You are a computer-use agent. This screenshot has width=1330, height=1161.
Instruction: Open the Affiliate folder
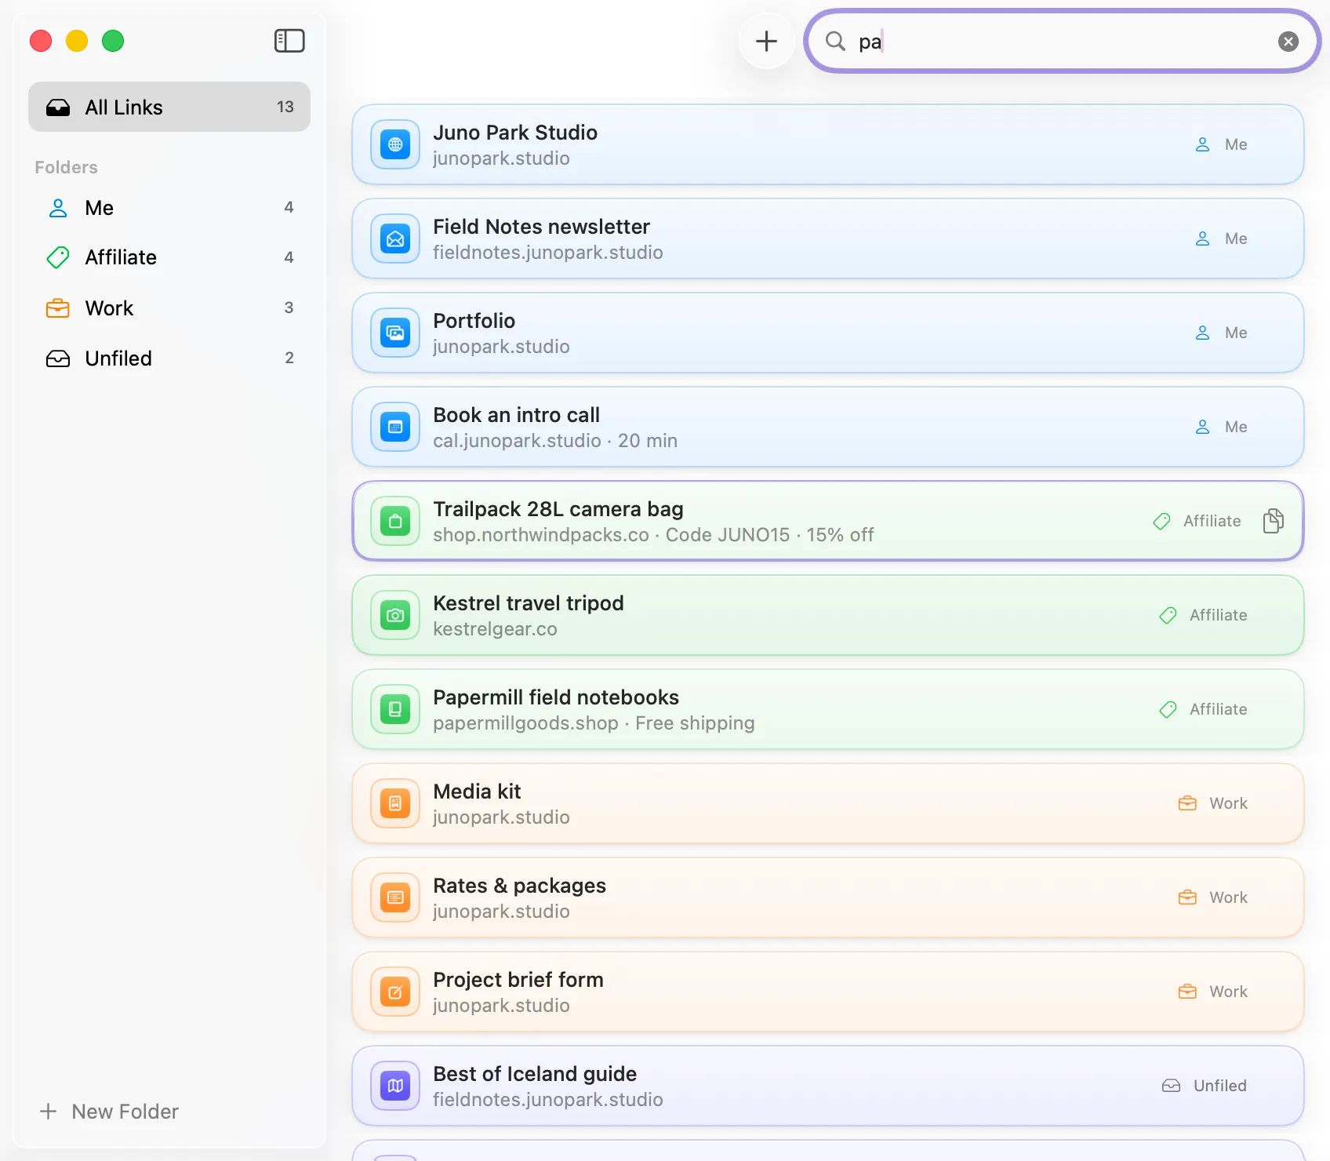point(169,257)
